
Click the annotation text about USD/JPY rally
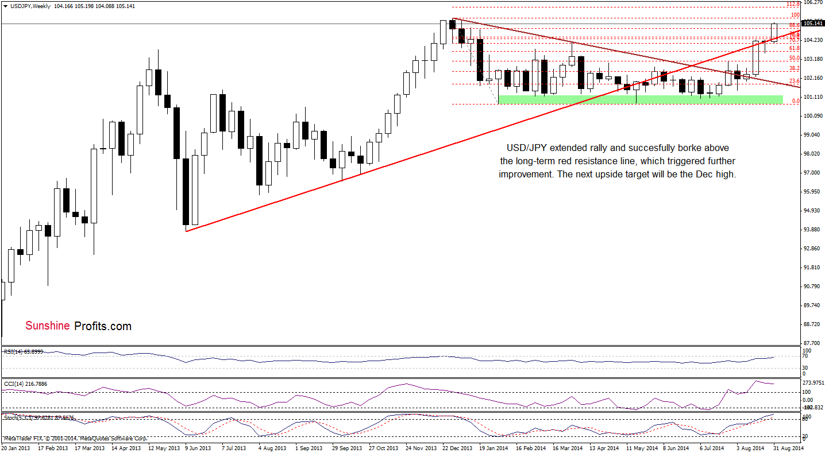point(617,161)
